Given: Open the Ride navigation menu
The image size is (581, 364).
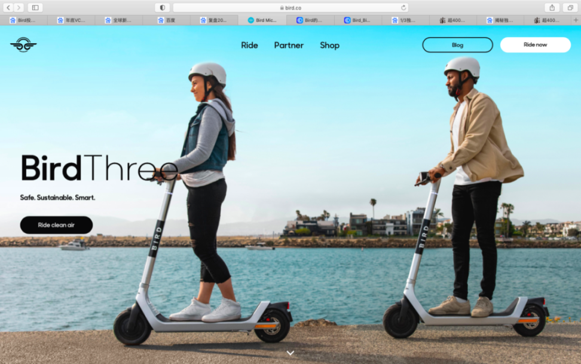Looking at the screenshot, I should click(249, 45).
